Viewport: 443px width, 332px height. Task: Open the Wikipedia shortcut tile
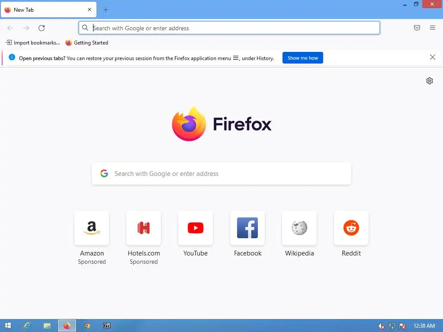299,228
